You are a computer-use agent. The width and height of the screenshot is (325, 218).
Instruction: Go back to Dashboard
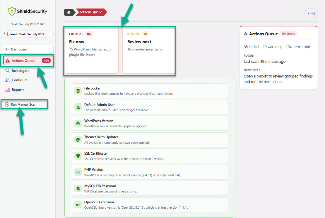point(28,49)
